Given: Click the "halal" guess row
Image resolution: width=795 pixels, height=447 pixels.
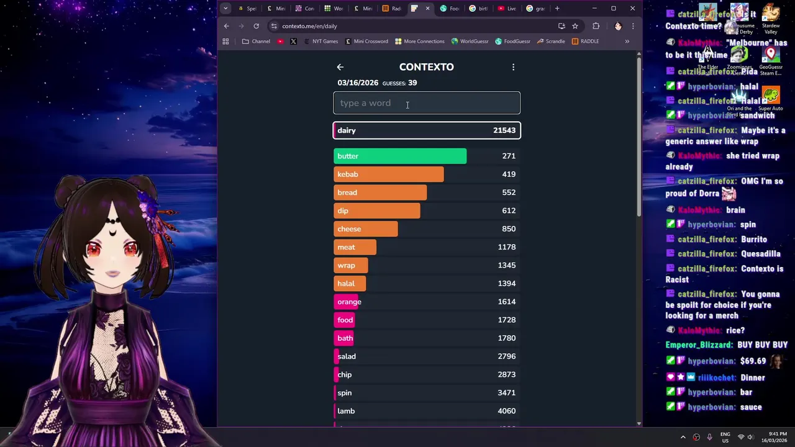Looking at the screenshot, I should [x=427, y=284].
